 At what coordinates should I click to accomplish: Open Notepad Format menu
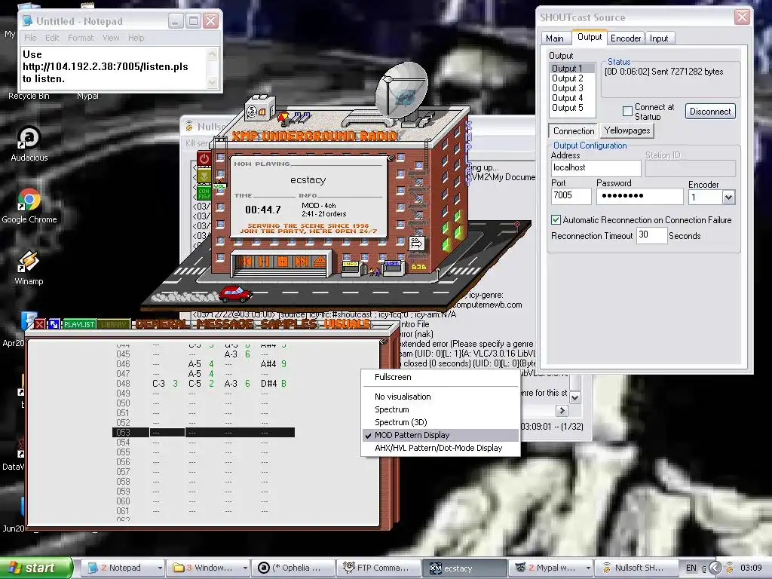pyautogui.click(x=80, y=38)
